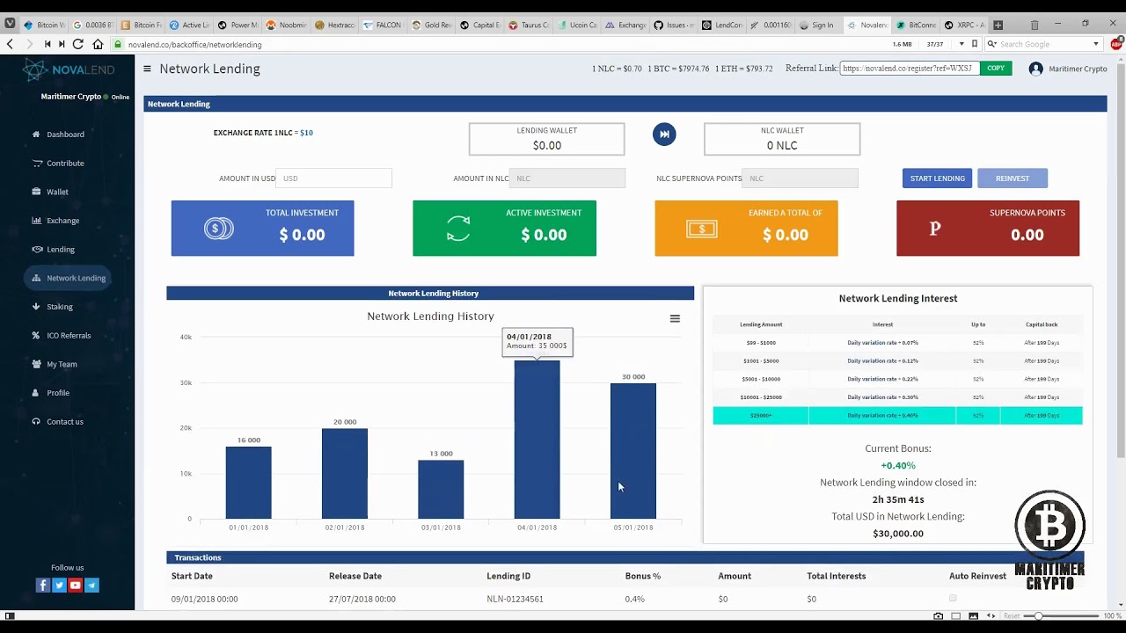Focus the Amount in USD field

[333, 178]
